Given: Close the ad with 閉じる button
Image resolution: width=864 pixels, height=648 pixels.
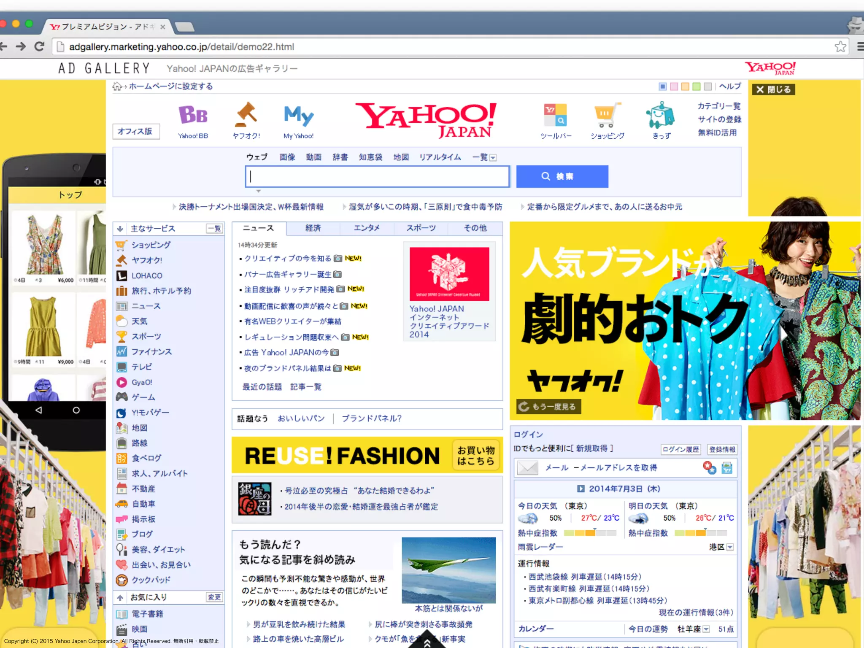Looking at the screenshot, I should [x=773, y=89].
